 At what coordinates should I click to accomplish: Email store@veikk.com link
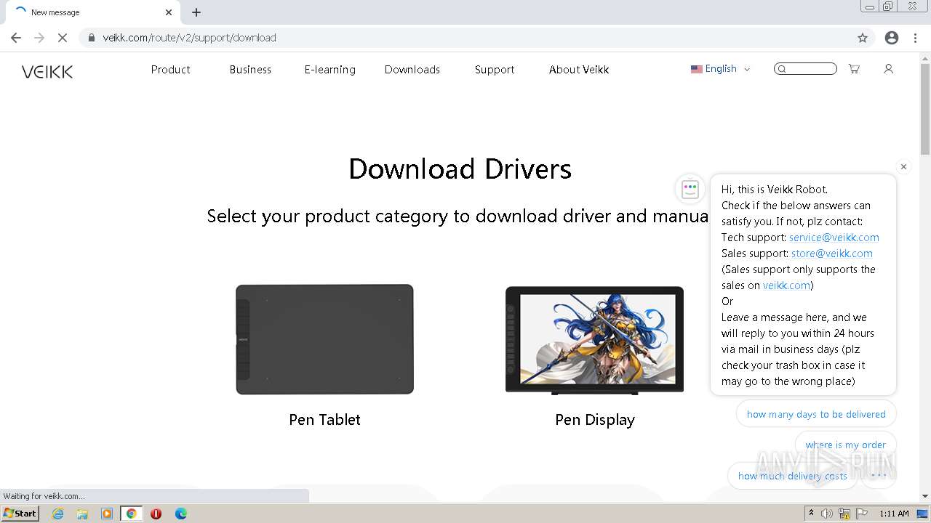click(x=832, y=254)
